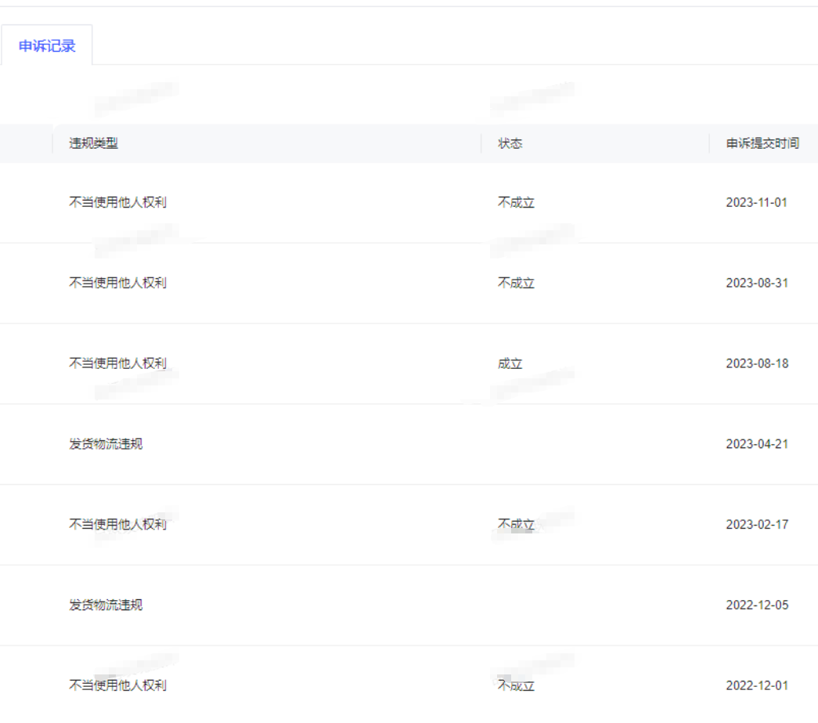Click the 状态 column header
The image size is (818, 723).
tap(510, 143)
